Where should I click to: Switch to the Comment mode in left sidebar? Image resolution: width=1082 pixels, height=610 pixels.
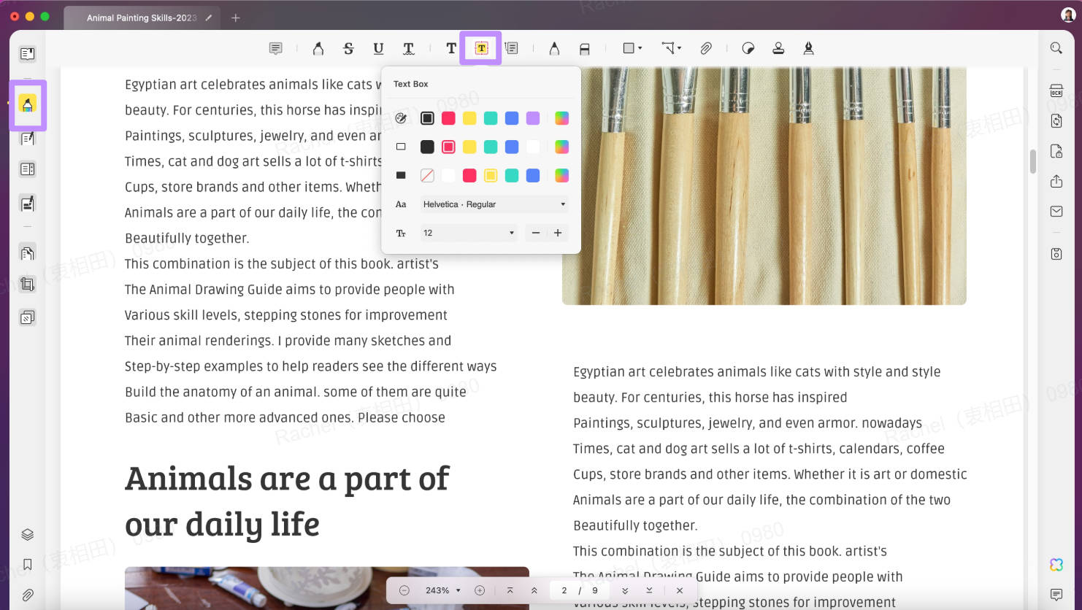[28, 106]
